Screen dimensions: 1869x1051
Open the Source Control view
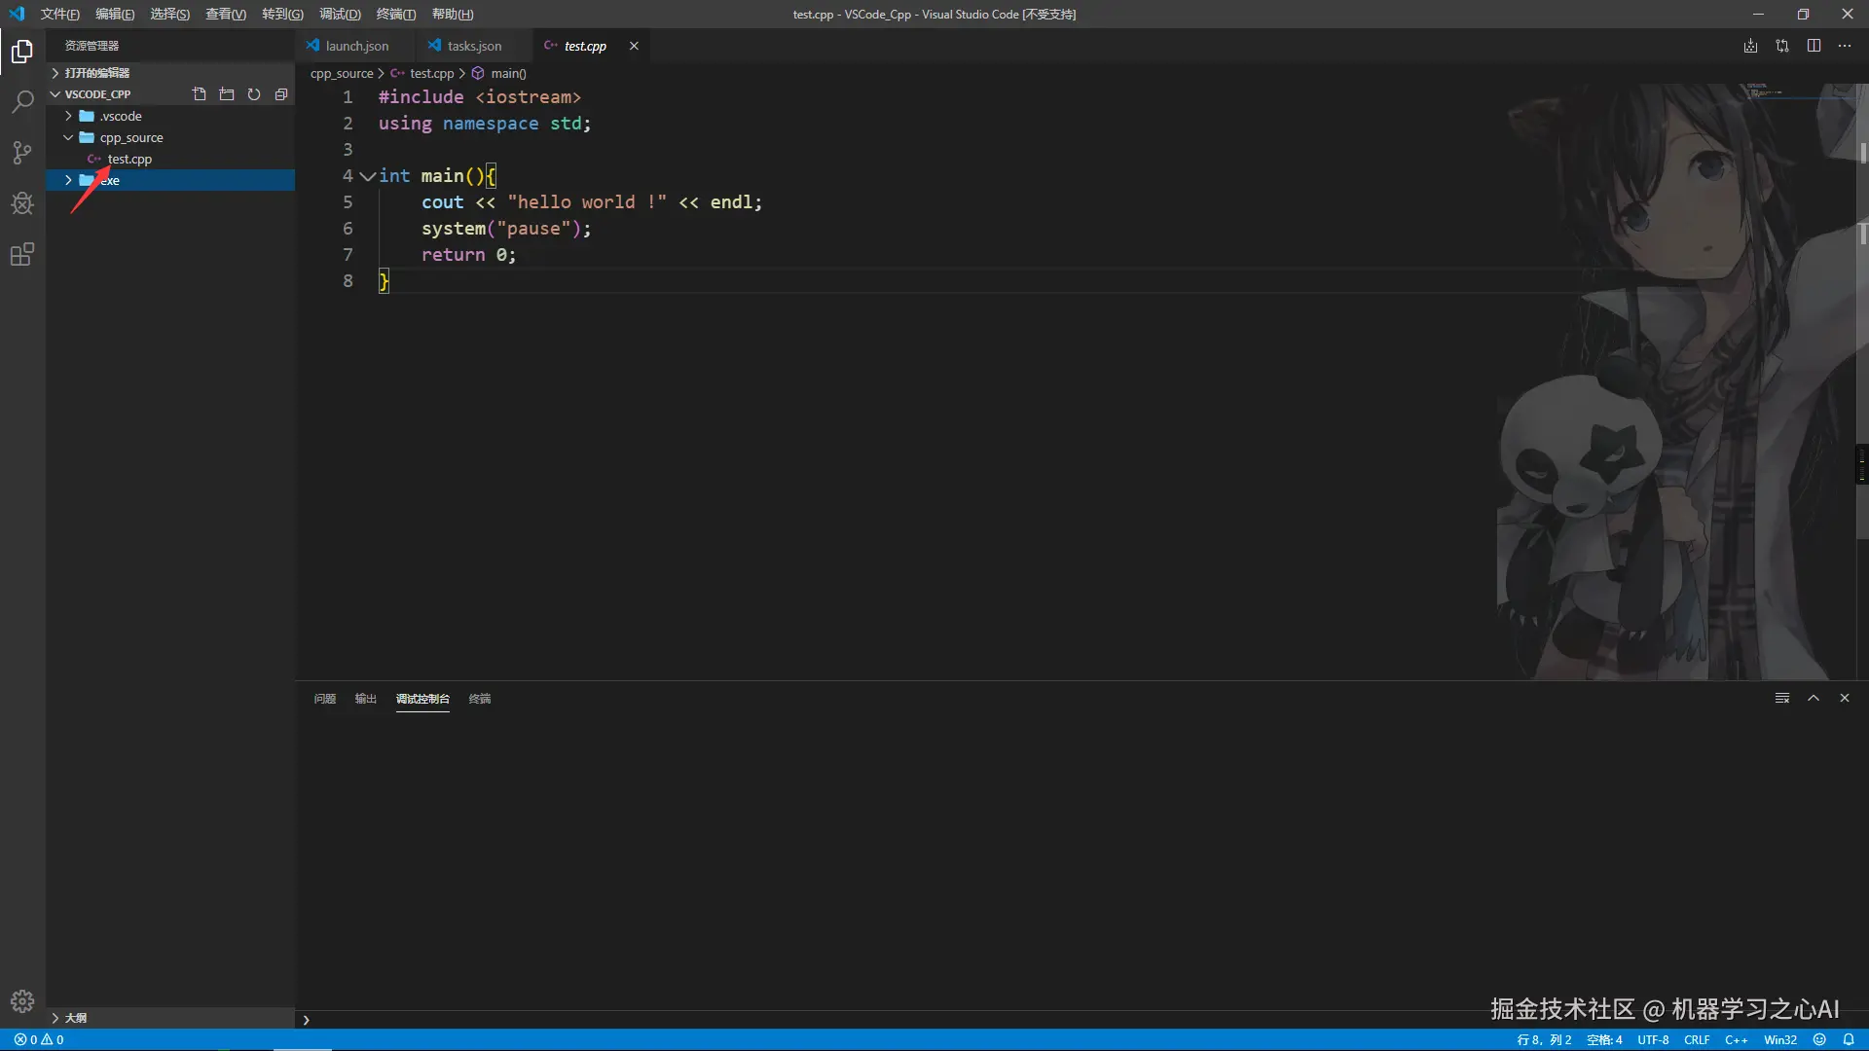pos(22,153)
